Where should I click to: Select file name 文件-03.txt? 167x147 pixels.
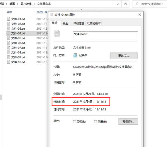[x=18, y=29]
